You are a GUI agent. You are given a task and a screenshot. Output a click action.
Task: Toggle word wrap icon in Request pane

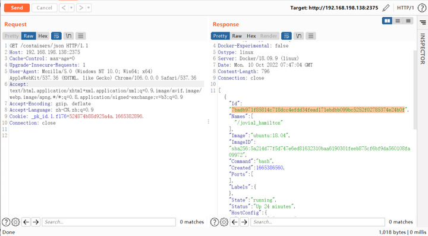click(56, 36)
